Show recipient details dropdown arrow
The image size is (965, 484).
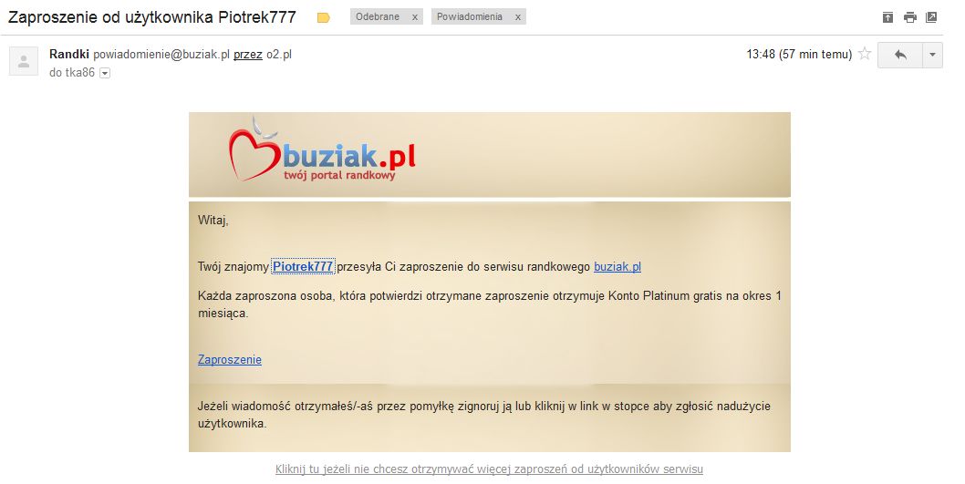pyautogui.click(x=105, y=73)
